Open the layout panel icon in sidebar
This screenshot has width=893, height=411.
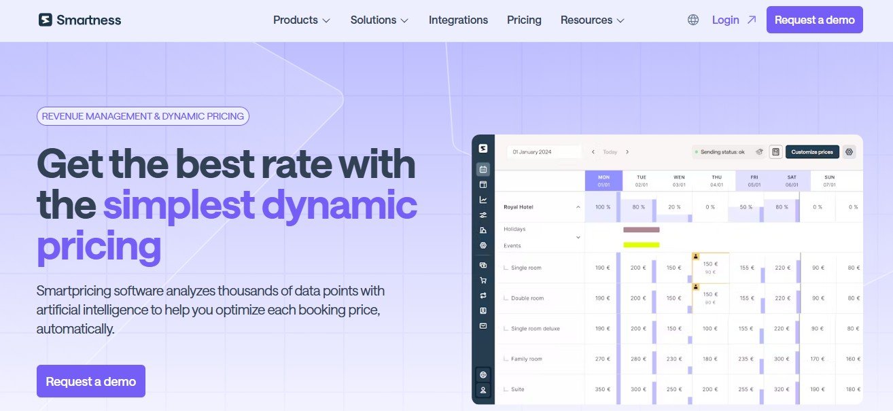(x=483, y=184)
